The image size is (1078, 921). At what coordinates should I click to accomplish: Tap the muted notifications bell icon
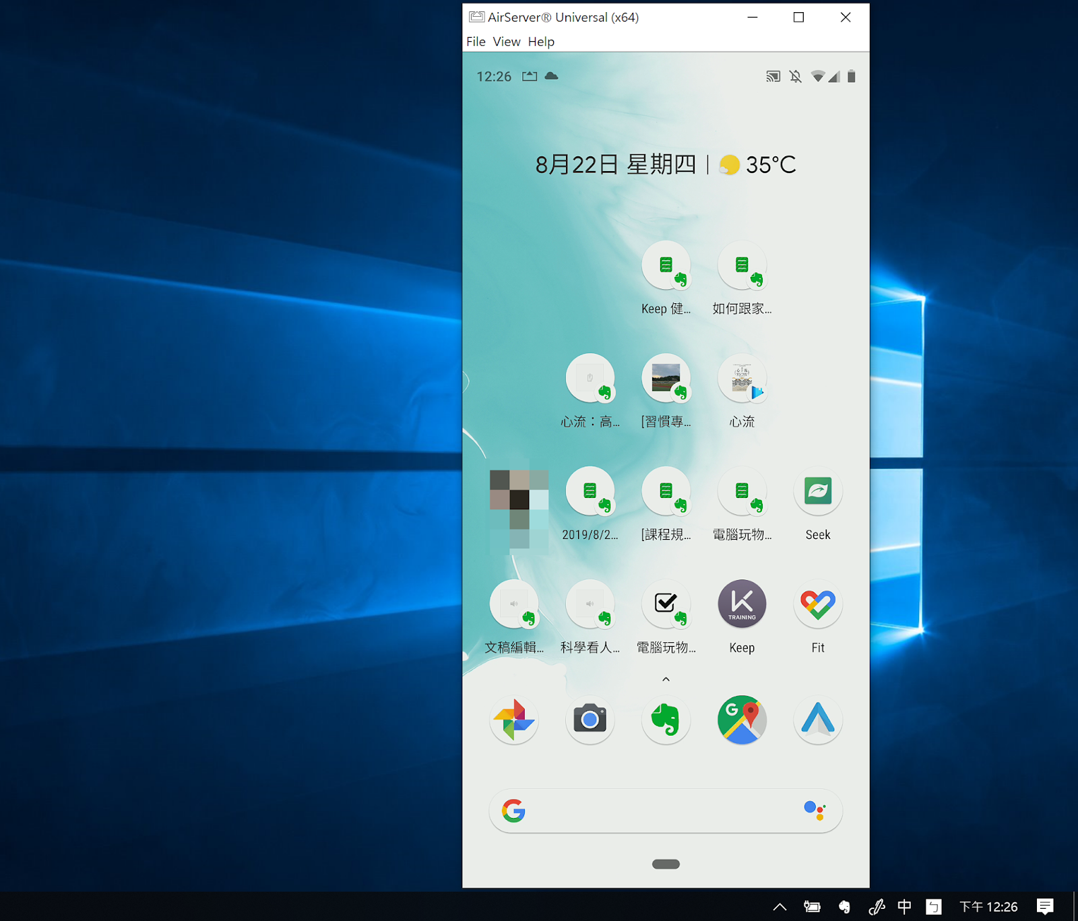796,77
